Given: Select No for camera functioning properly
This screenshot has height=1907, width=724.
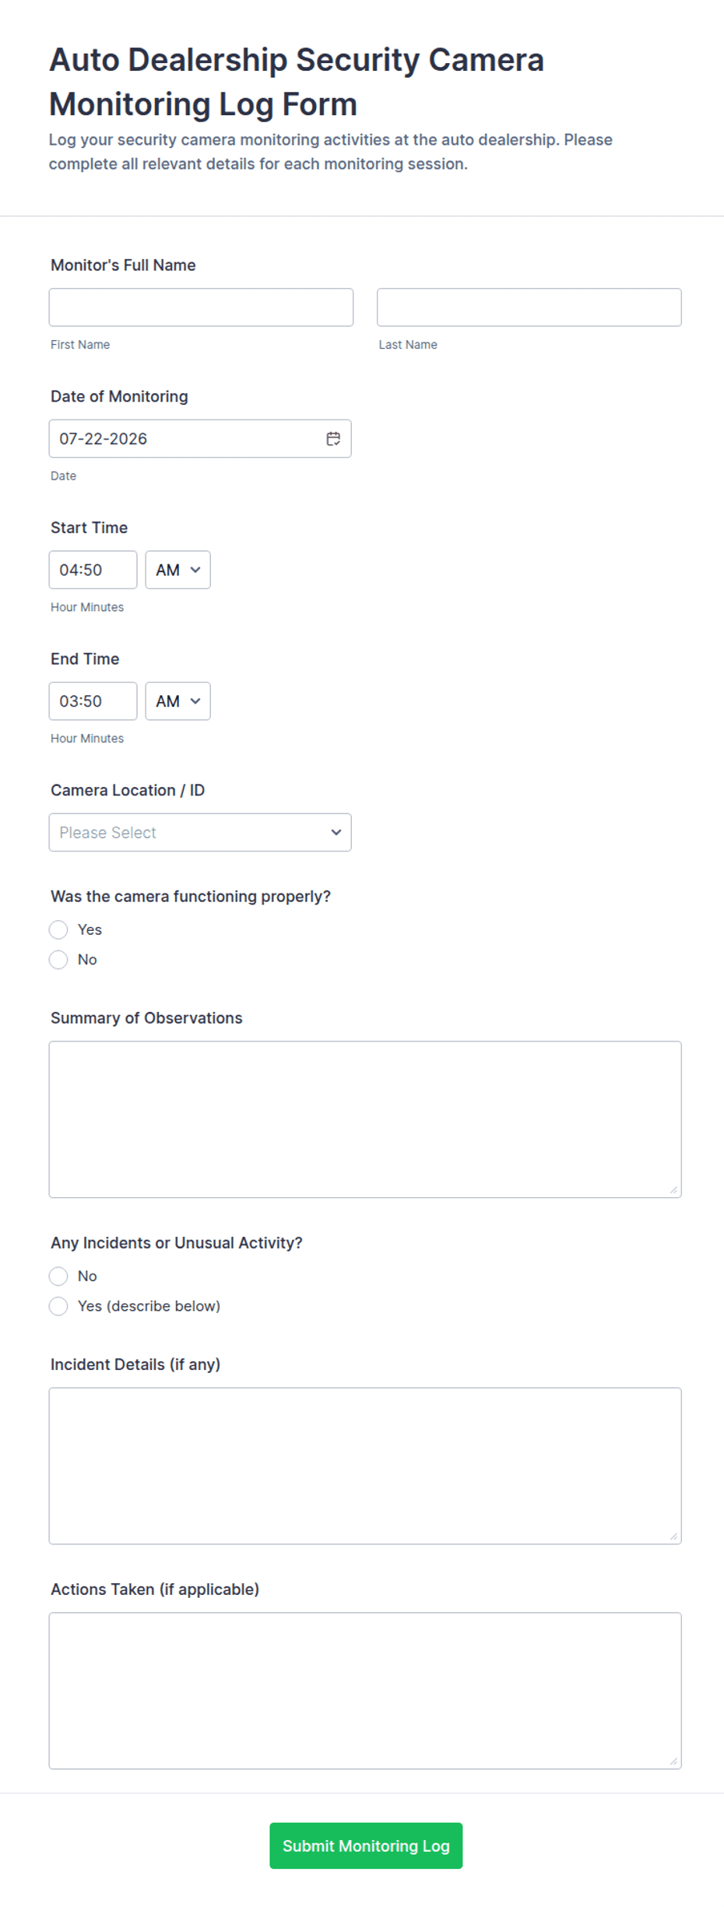Looking at the screenshot, I should [x=58, y=960].
